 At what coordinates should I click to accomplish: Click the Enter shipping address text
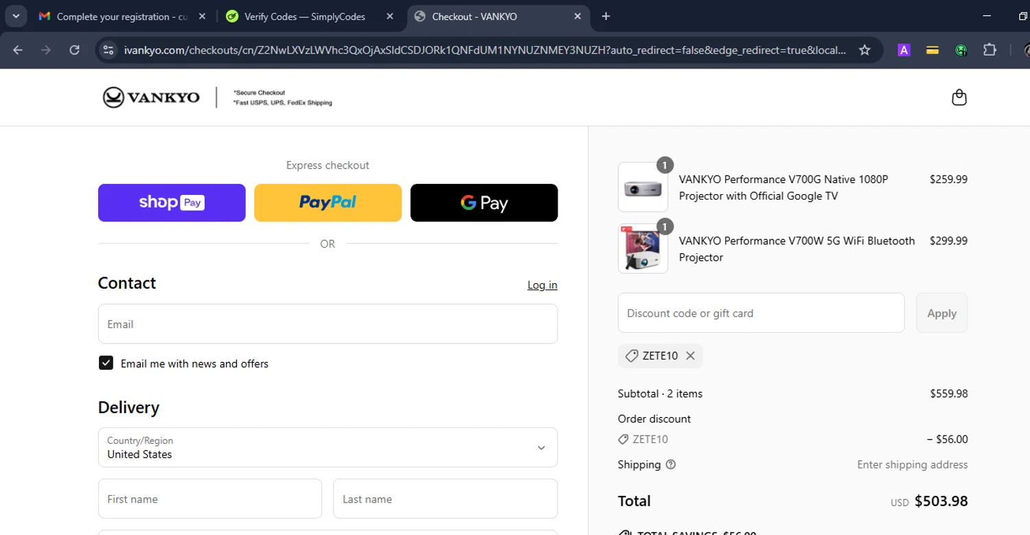click(x=913, y=464)
